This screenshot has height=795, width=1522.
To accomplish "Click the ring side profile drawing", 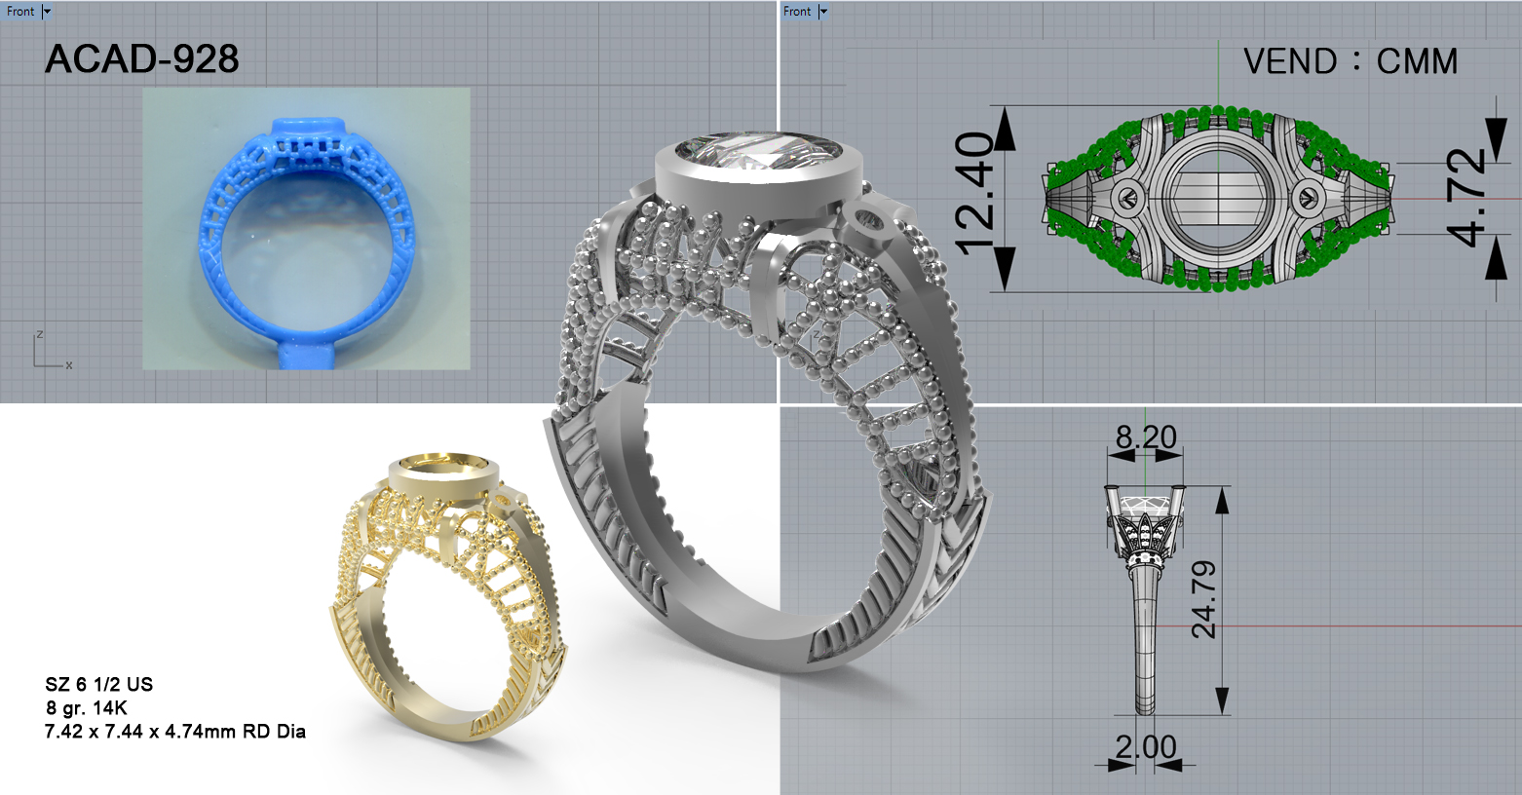I will 1146,599.
